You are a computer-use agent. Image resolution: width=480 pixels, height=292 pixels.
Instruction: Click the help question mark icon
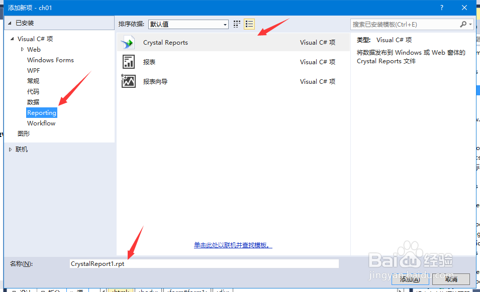[441, 8]
